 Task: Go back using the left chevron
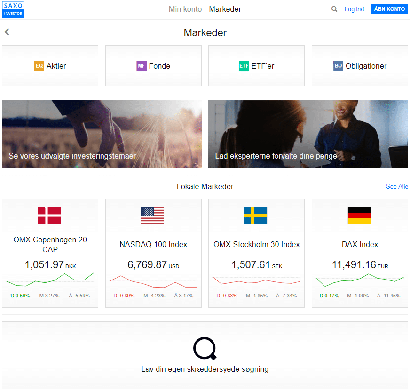(7, 32)
